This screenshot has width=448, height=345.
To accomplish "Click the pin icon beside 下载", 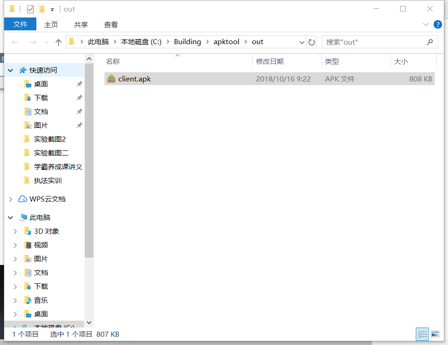I will pyautogui.click(x=80, y=98).
